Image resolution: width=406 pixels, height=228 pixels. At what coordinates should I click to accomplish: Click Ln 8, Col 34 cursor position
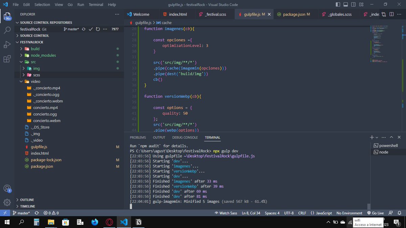point(251,213)
